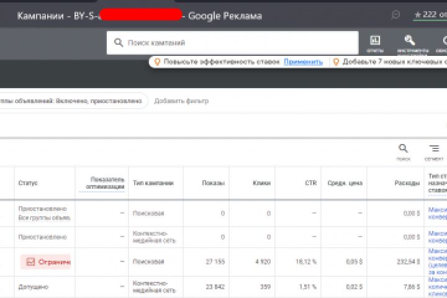Open the add 7 new keywords recommendation

click(x=395, y=61)
